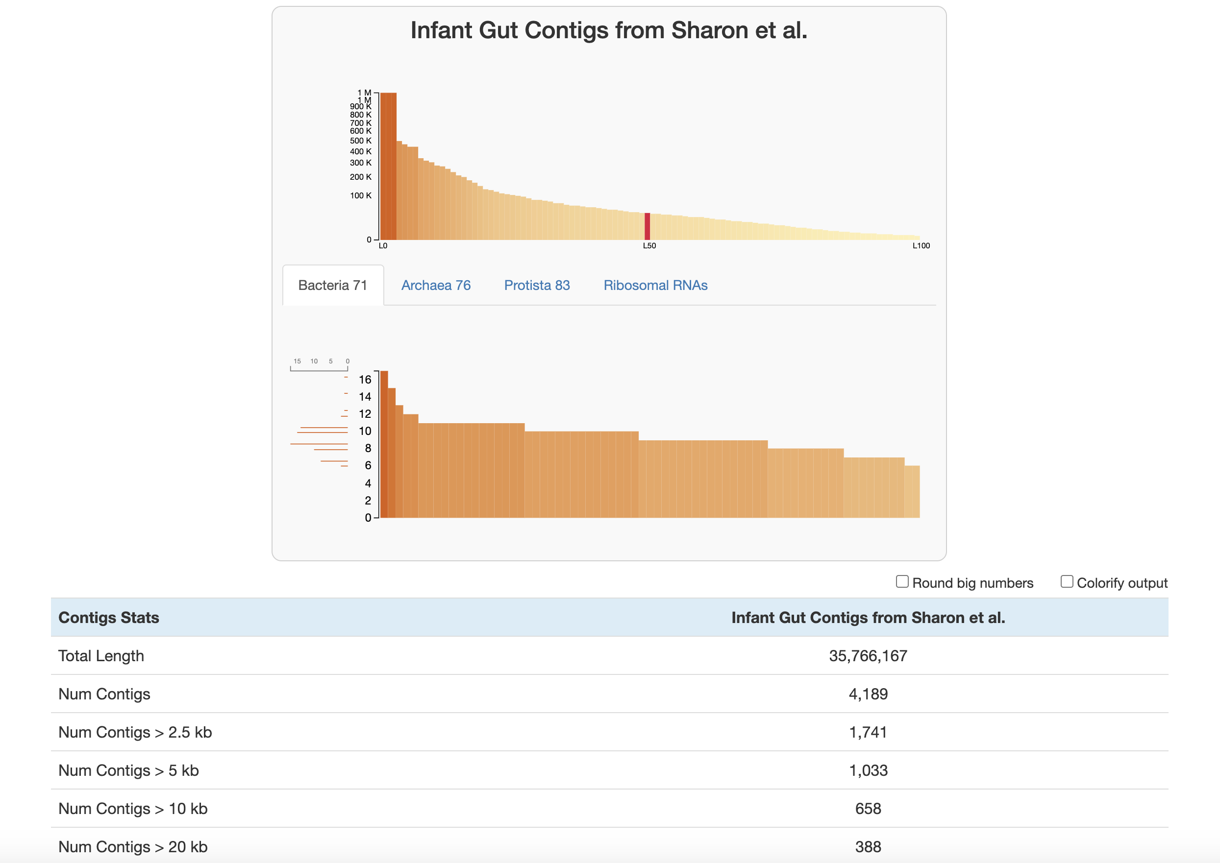Viewport: 1220px width, 863px height.
Task: Click the first bar in gene count chart
Action: click(384, 444)
